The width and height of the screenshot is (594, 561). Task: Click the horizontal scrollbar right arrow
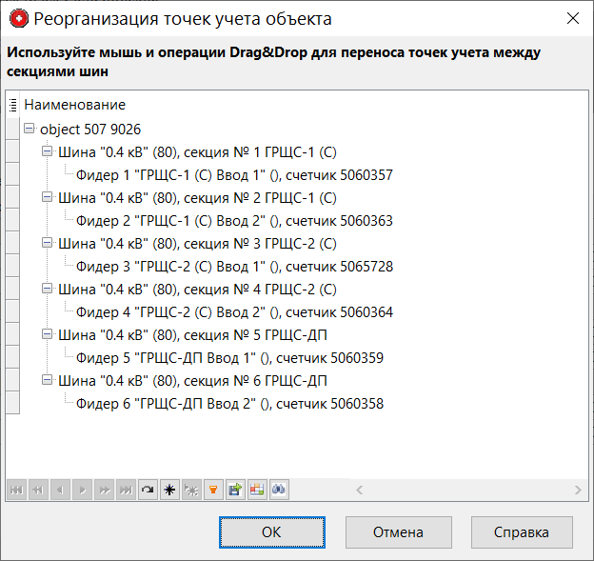point(579,490)
